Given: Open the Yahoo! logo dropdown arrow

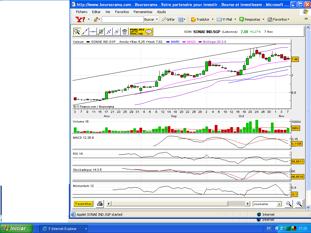Looking at the screenshot, I should tap(89, 19).
